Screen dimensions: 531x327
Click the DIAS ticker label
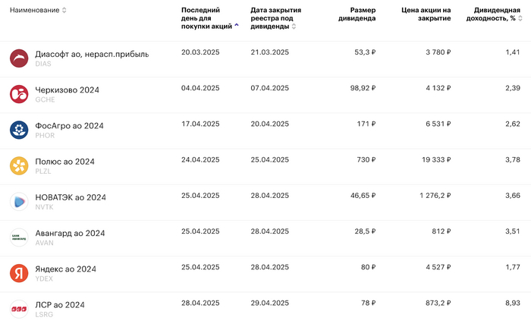click(x=44, y=64)
